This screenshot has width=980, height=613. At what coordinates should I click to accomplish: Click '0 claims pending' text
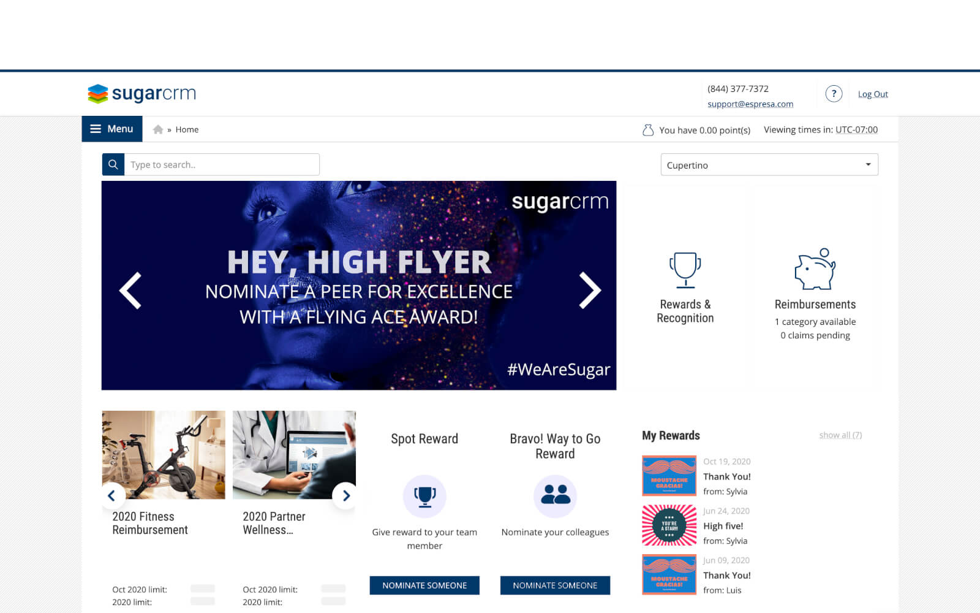coord(815,335)
